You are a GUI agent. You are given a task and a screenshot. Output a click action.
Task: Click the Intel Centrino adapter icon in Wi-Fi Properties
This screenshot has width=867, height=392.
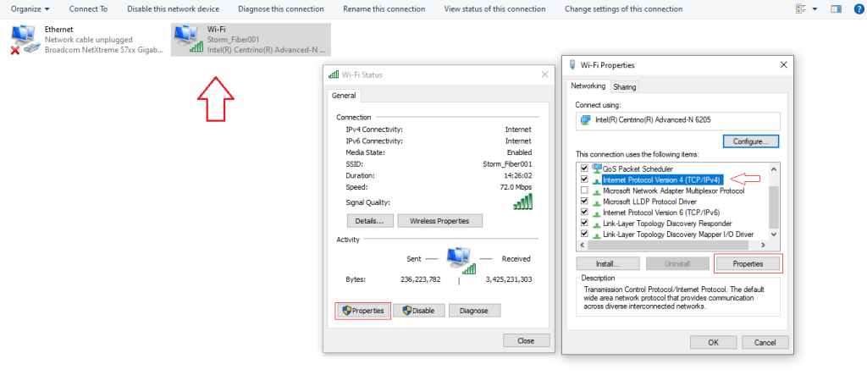[585, 120]
